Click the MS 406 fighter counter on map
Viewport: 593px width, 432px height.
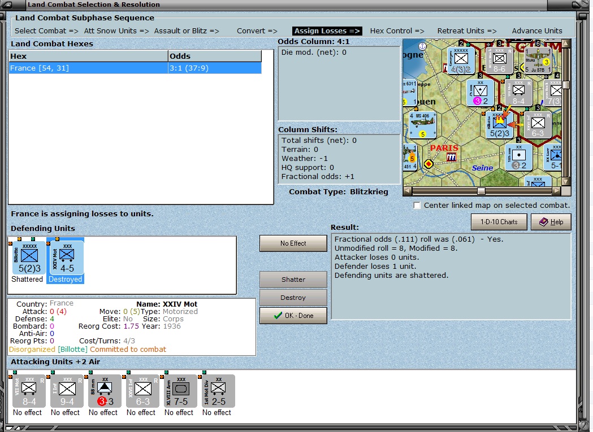tap(422, 125)
